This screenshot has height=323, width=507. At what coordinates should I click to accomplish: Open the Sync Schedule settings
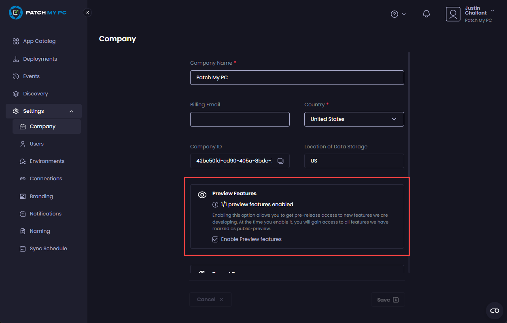pyautogui.click(x=48, y=249)
